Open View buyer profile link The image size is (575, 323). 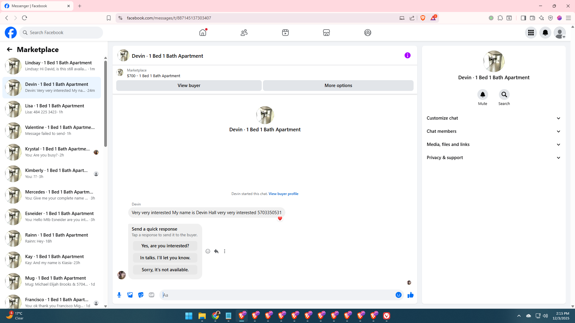click(x=283, y=194)
